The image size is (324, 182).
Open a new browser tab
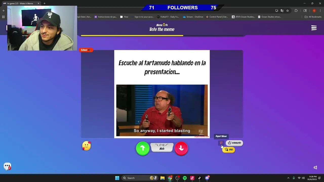(x=45, y=4)
